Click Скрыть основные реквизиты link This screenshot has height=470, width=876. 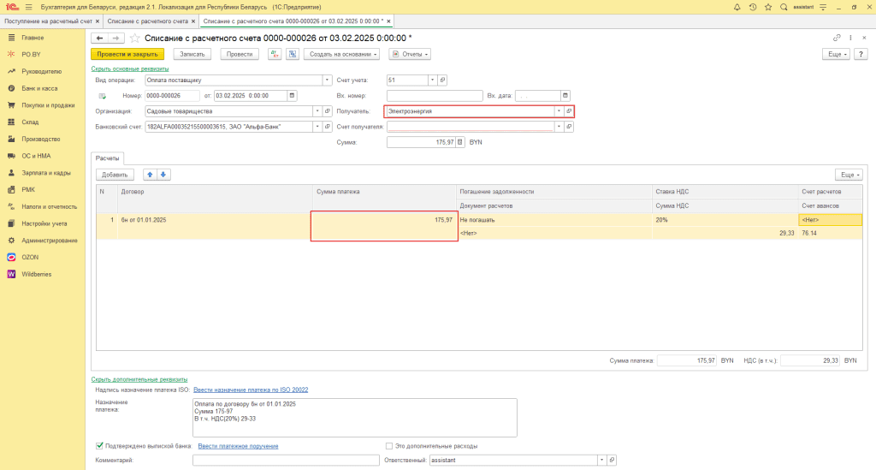click(130, 68)
